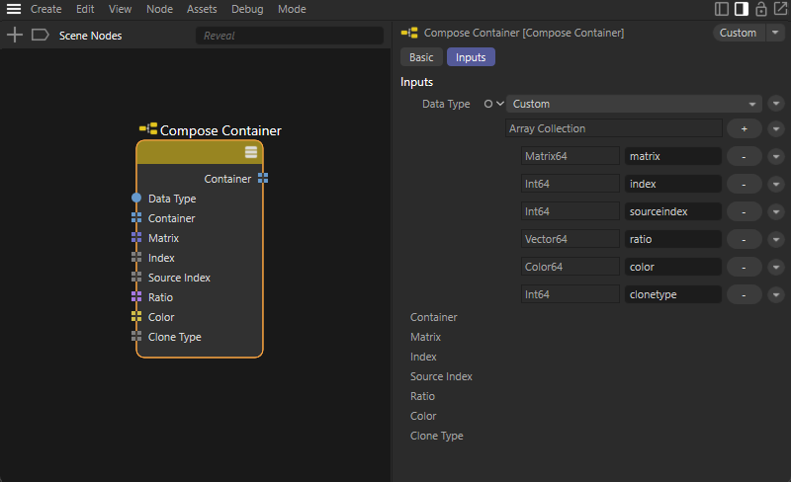791x482 pixels.
Task: Open the hamburger menu in the menu bar
Action: click(x=14, y=9)
